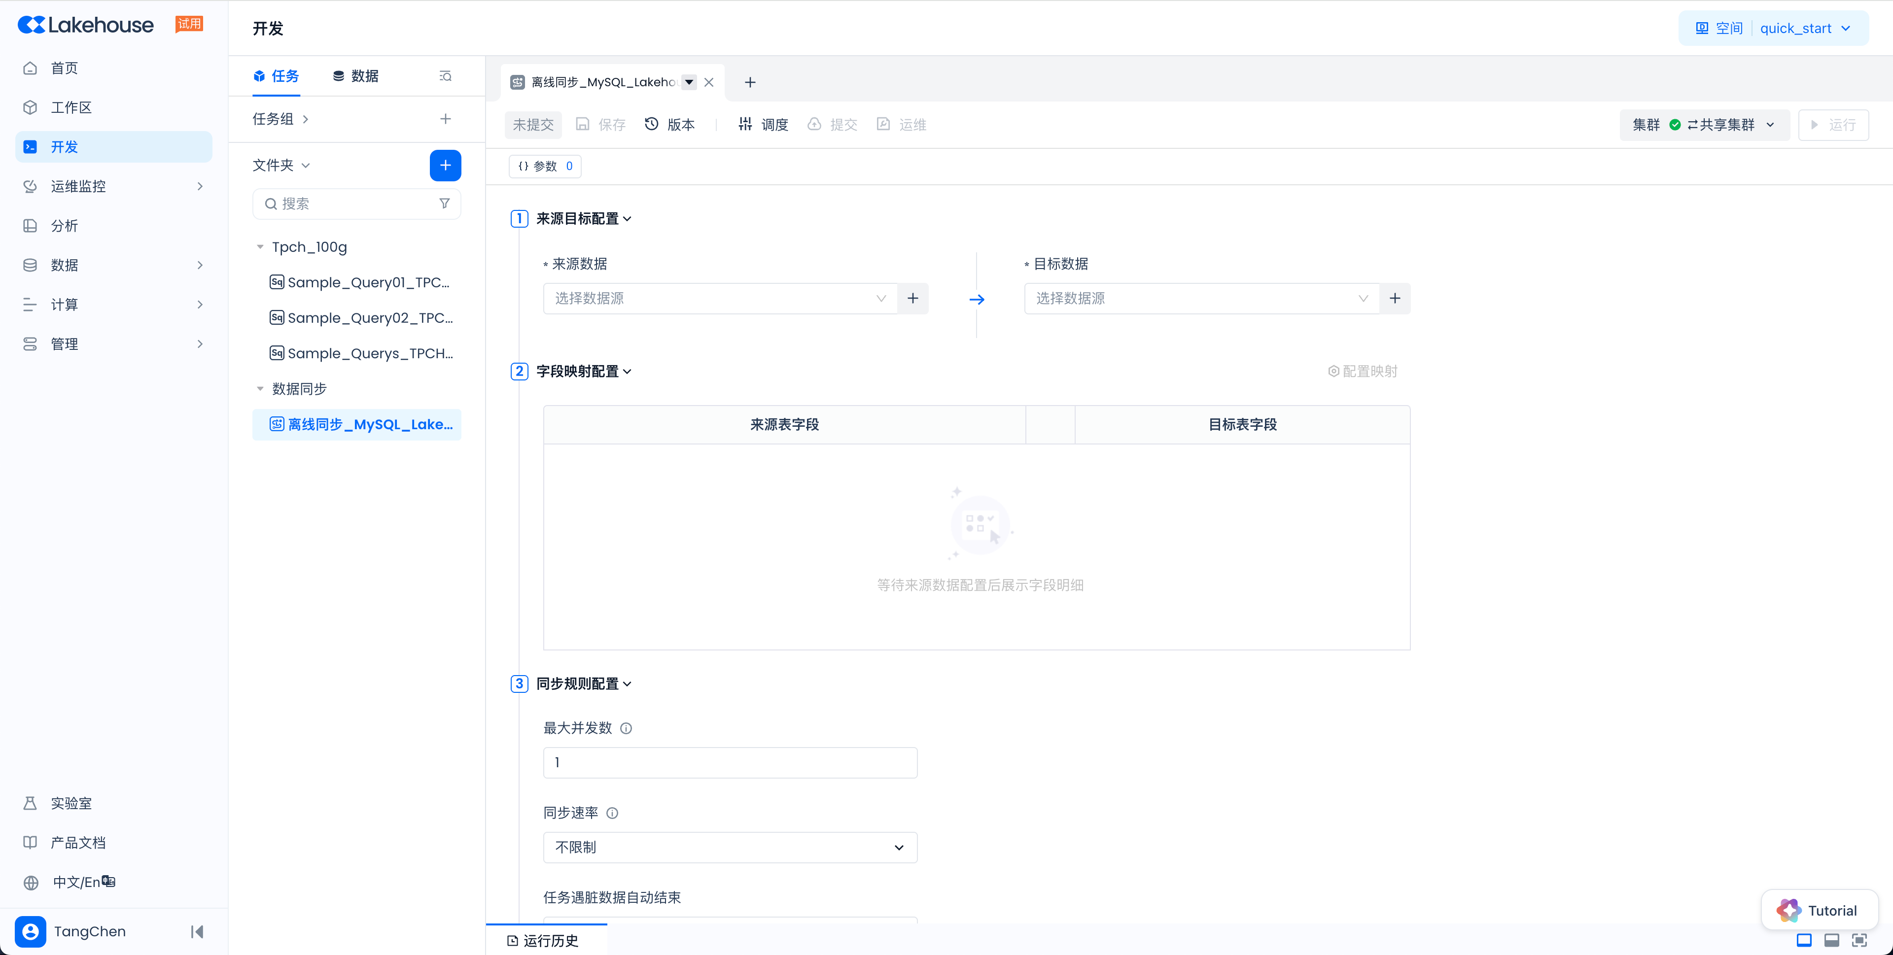
Task: Open a new editor tab
Action: pos(749,82)
